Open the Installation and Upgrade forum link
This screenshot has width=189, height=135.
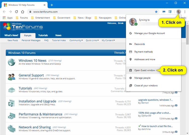coord(37,101)
